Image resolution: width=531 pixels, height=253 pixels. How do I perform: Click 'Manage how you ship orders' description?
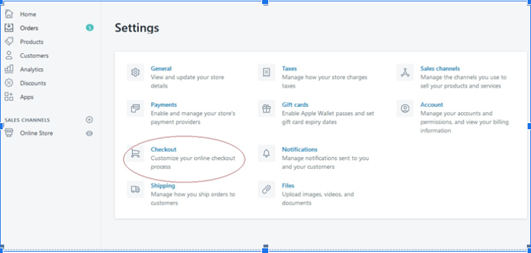click(x=193, y=199)
